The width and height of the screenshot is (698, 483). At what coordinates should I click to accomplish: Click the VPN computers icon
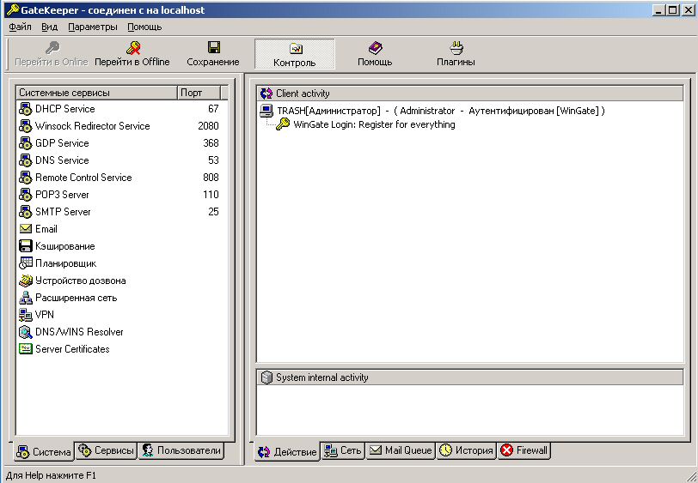point(26,315)
